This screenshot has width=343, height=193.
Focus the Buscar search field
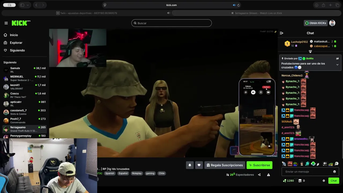(171, 23)
